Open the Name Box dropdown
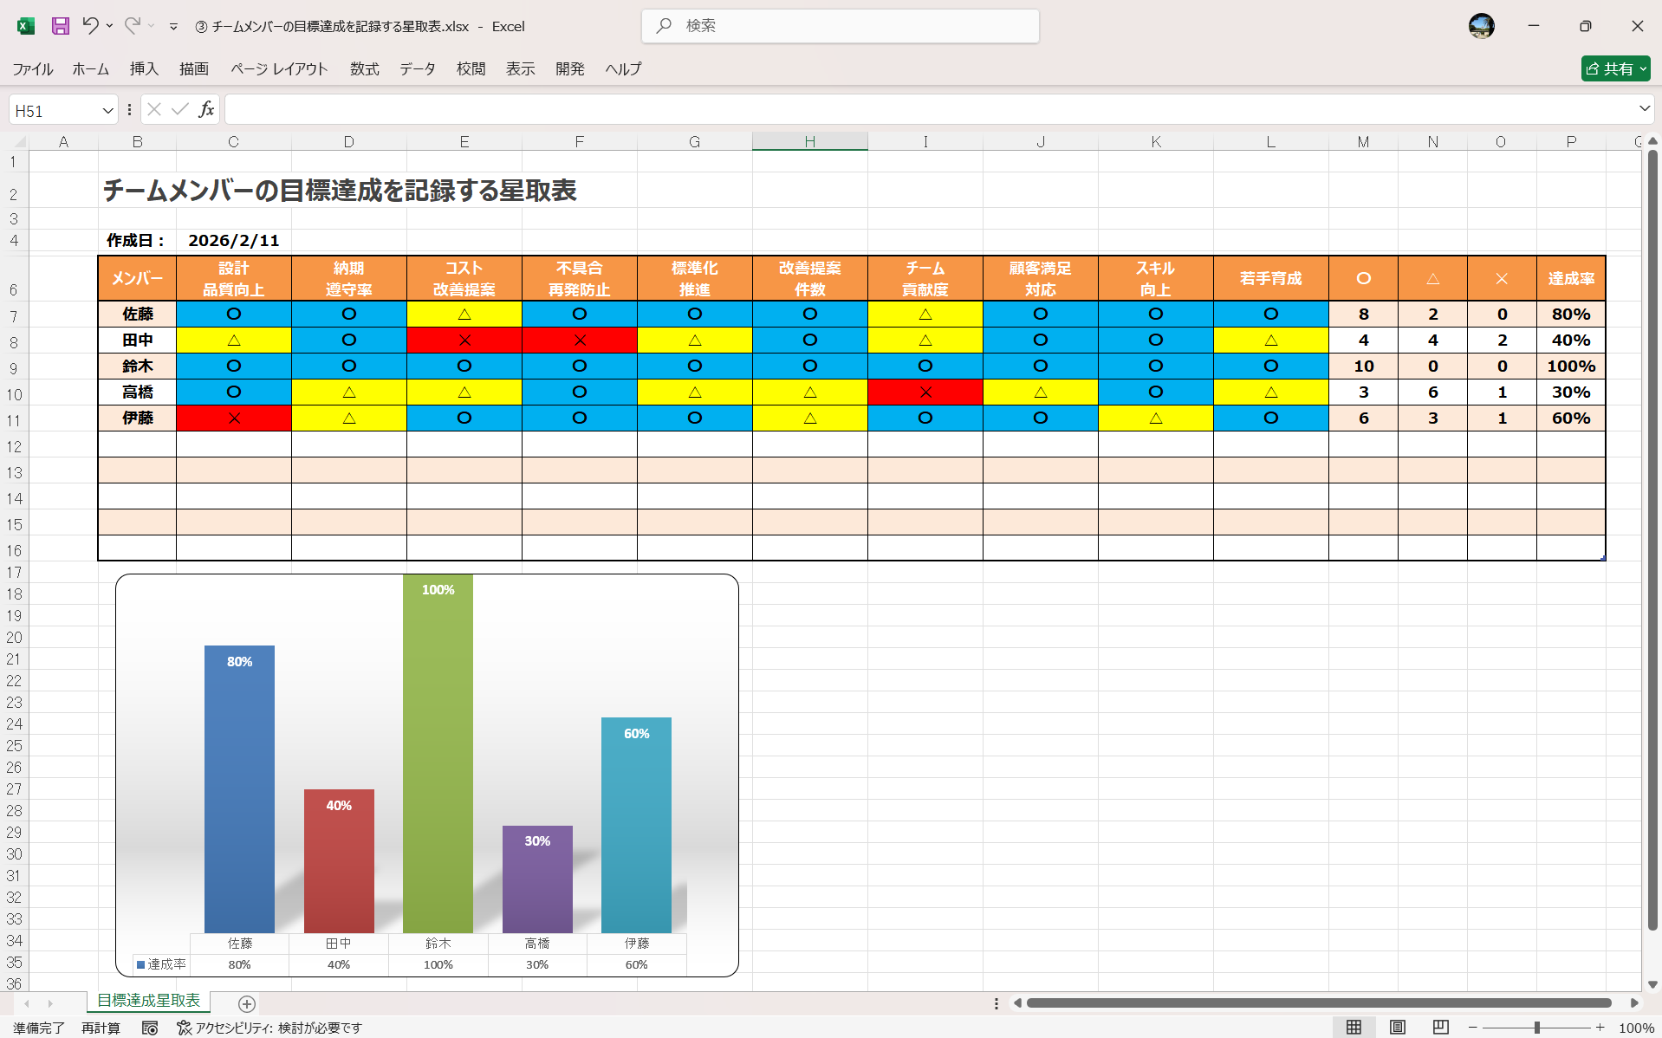 (x=107, y=109)
